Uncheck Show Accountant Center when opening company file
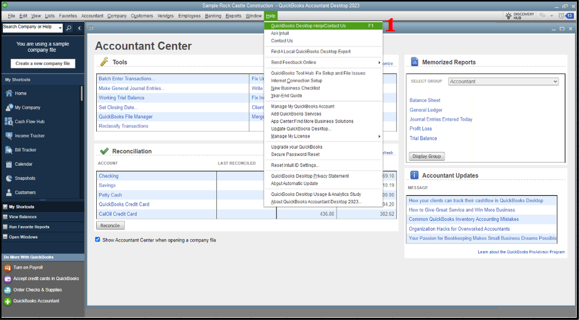579x320 pixels. (97, 239)
